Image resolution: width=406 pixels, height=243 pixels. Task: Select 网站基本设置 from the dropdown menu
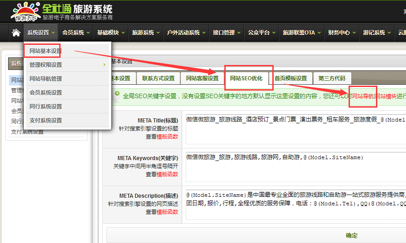[x=46, y=51]
